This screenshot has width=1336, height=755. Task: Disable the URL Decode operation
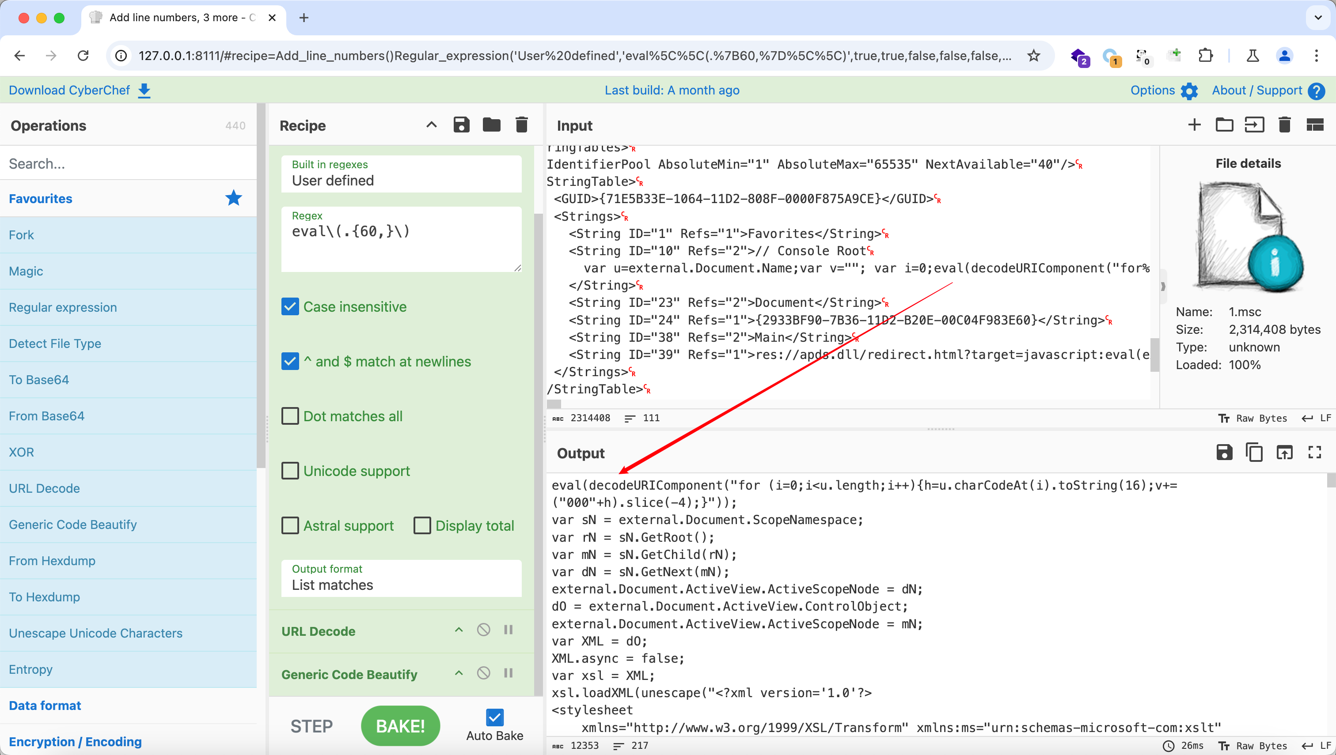click(x=483, y=630)
